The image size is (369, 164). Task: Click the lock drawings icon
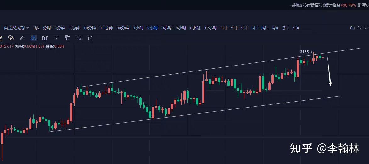coord(56,38)
